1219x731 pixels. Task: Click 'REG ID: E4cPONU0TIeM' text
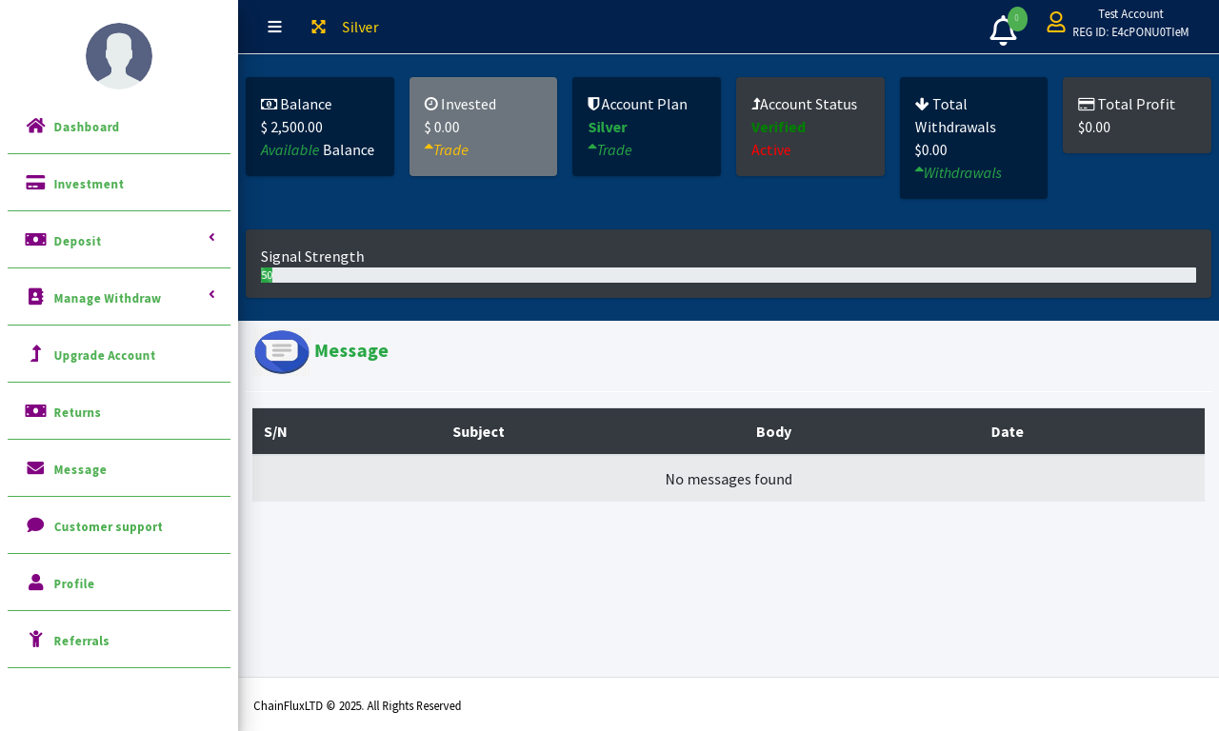[1130, 31]
